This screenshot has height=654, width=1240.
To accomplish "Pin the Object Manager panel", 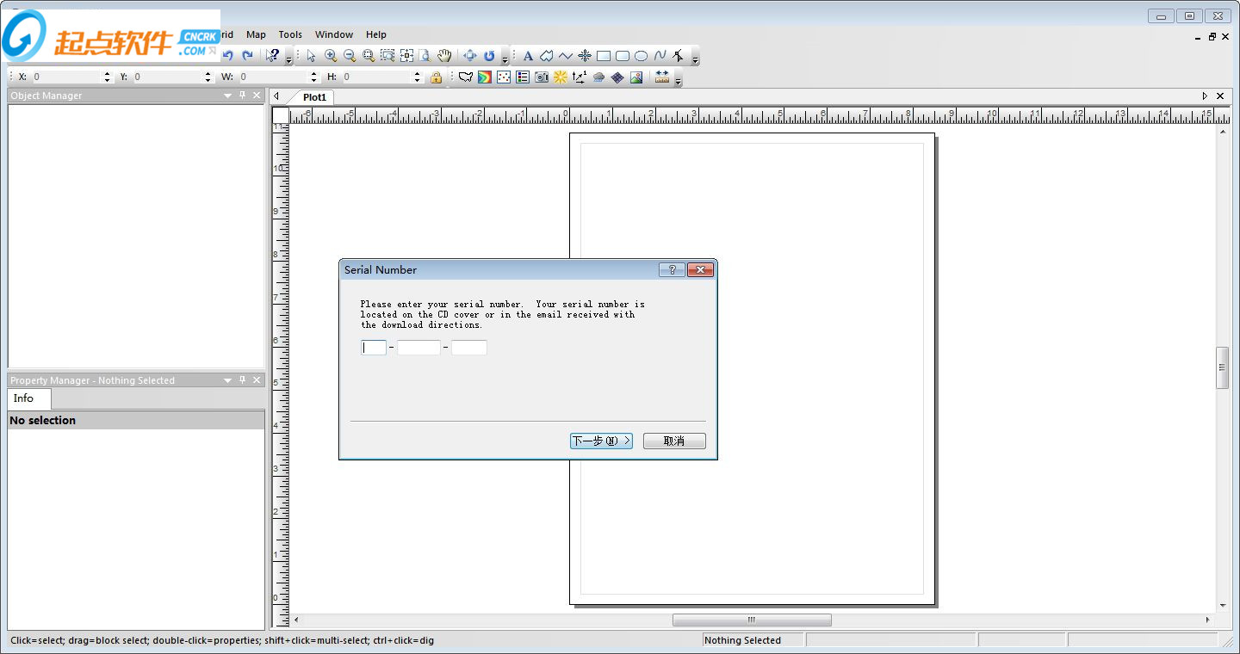I will pos(243,96).
